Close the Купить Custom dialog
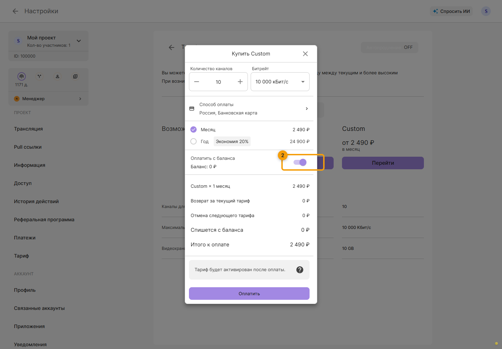The width and height of the screenshot is (502, 349). pos(305,54)
